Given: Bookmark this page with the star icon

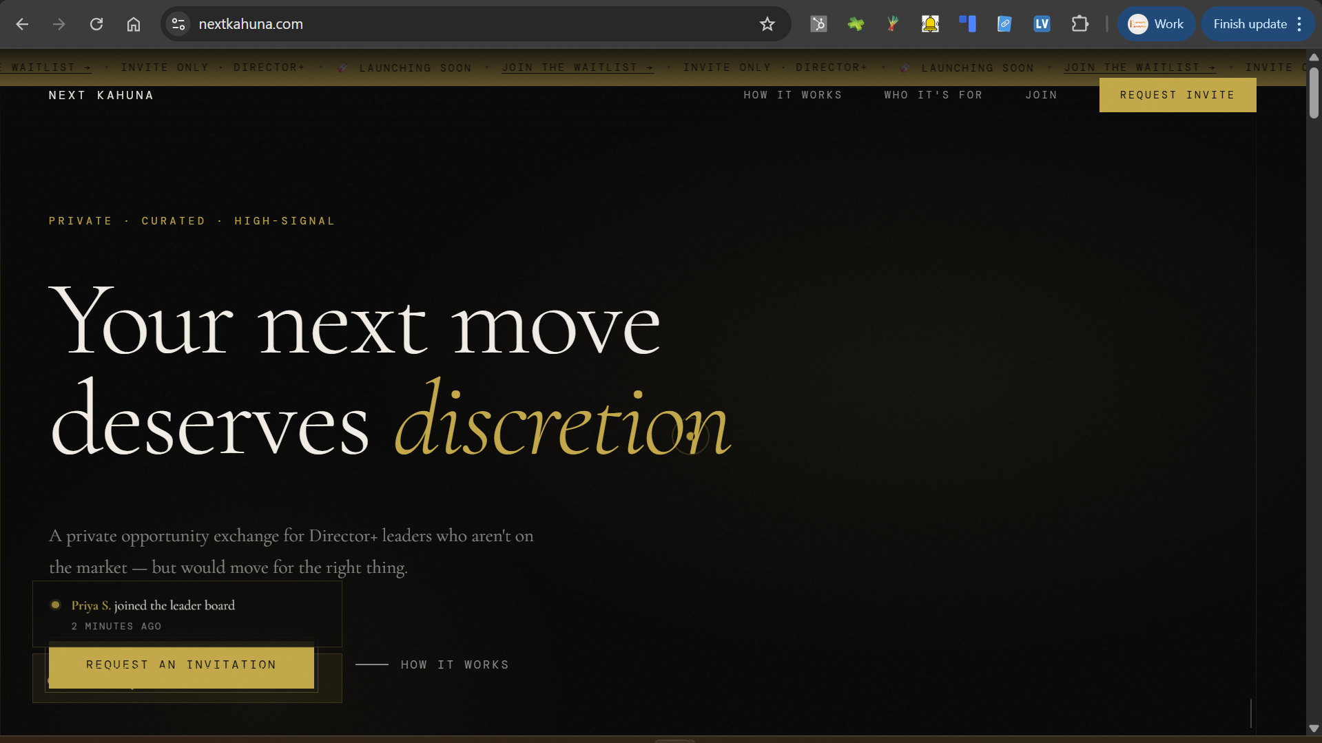Looking at the screenshot, I should tap(767, 24).
